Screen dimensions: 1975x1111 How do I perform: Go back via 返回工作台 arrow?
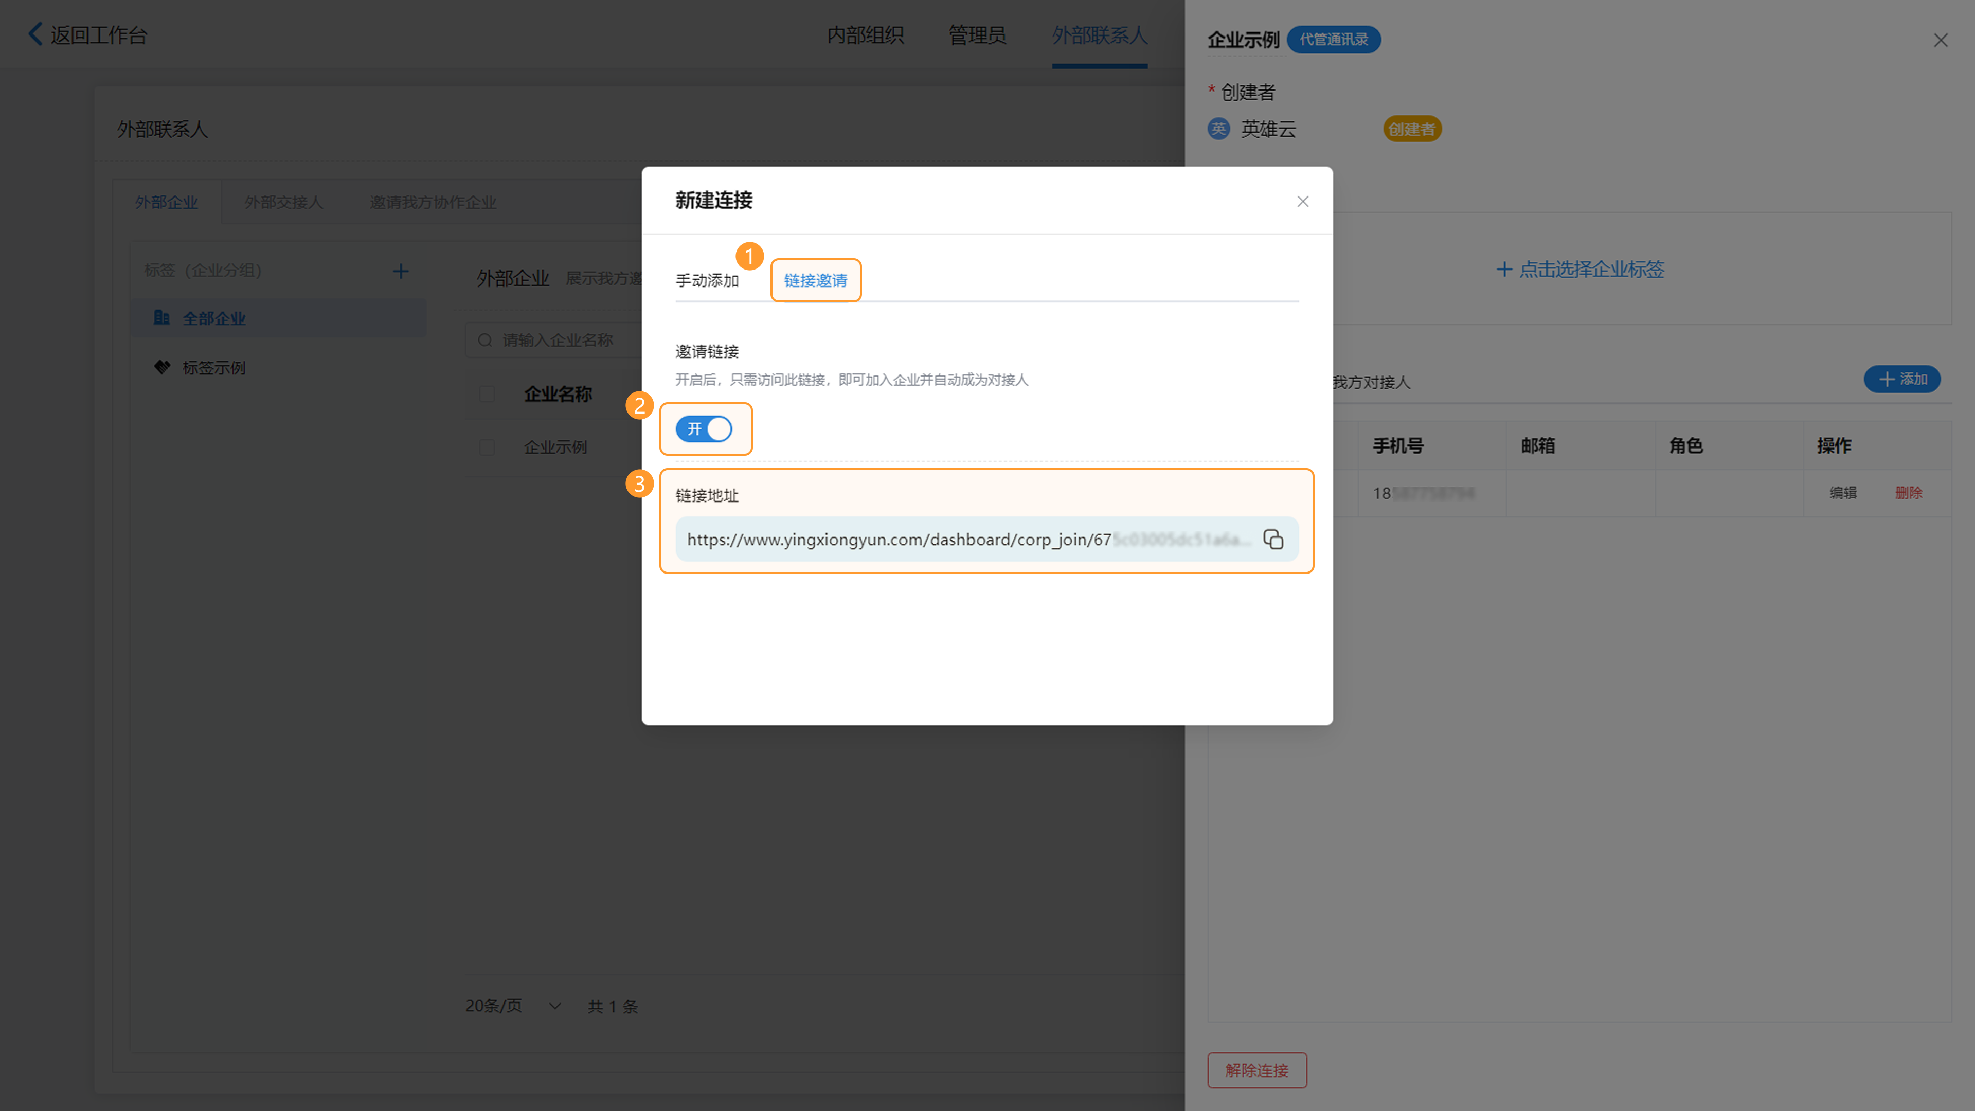pyautogui.click(x=35, y=34)
